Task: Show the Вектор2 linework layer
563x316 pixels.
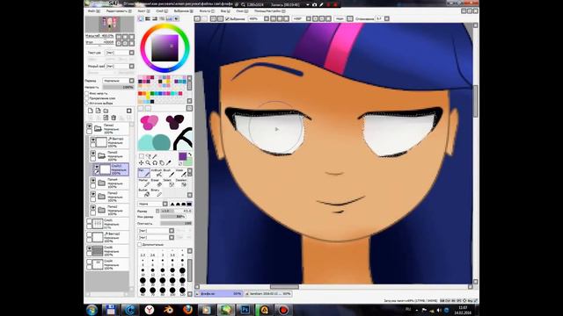Action: coord(90,235)
